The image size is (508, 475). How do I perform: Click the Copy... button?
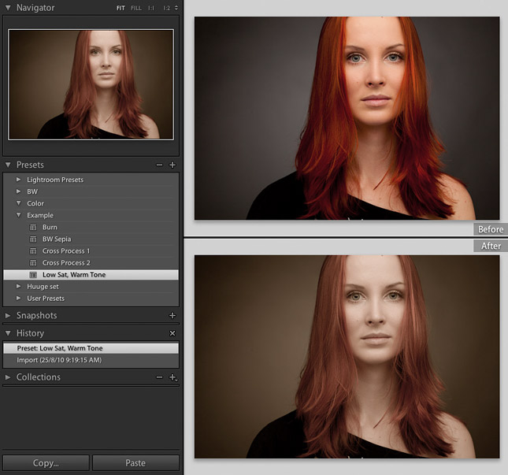(45, 463)
